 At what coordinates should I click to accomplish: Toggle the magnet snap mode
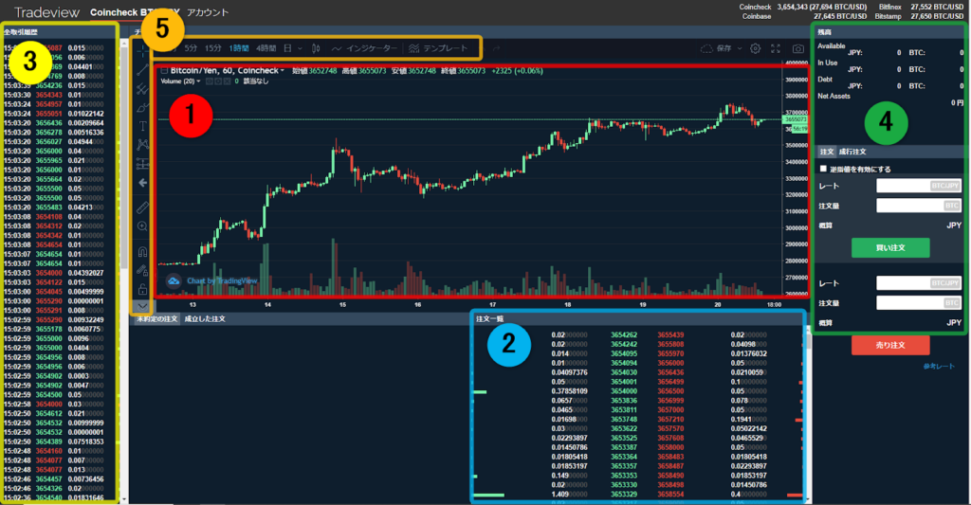(142, 251)
